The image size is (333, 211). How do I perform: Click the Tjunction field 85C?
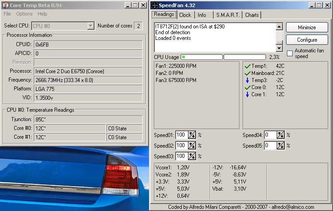tap(88, 120)
